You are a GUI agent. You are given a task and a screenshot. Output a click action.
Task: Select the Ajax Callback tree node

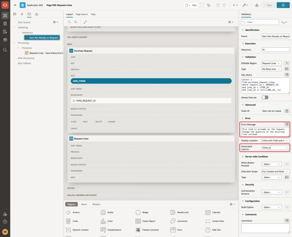coord(25,63)
